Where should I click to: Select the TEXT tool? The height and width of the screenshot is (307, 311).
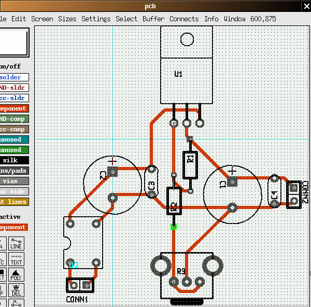(x=16, y=259)
